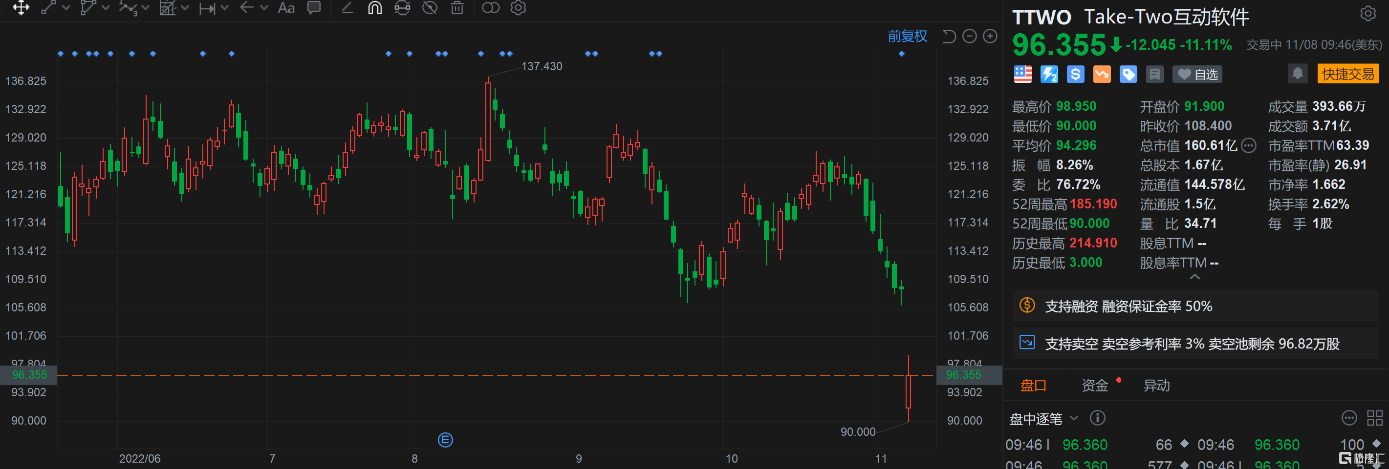Click the 2022/06 date axis label
1389x469 pixels.
(140, 459)
